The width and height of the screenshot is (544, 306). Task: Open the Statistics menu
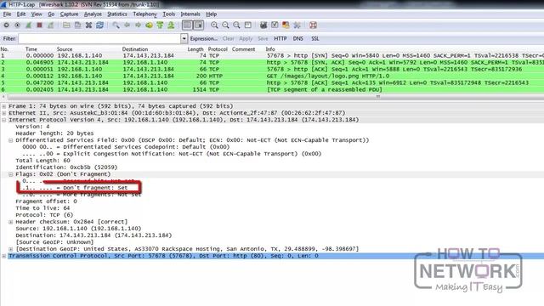click(117, 14)
